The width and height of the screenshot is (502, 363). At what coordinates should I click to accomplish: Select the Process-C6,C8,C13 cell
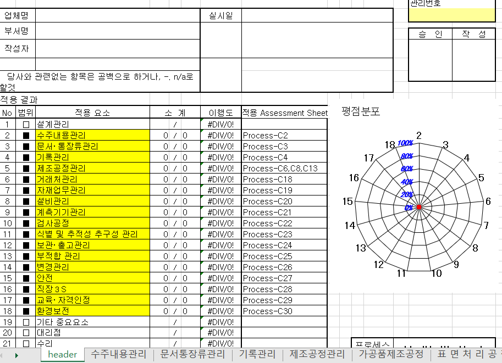[284, 168]
